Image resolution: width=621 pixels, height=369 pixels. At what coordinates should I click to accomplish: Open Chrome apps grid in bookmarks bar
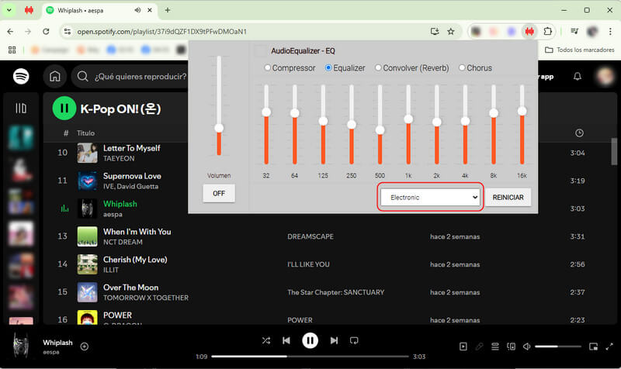point(12,50)
